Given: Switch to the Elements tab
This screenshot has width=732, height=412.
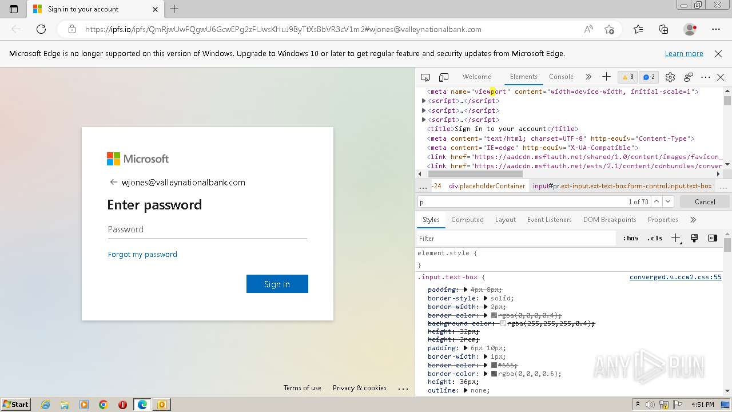Looking at the screenshot, I should coord(523,77).
